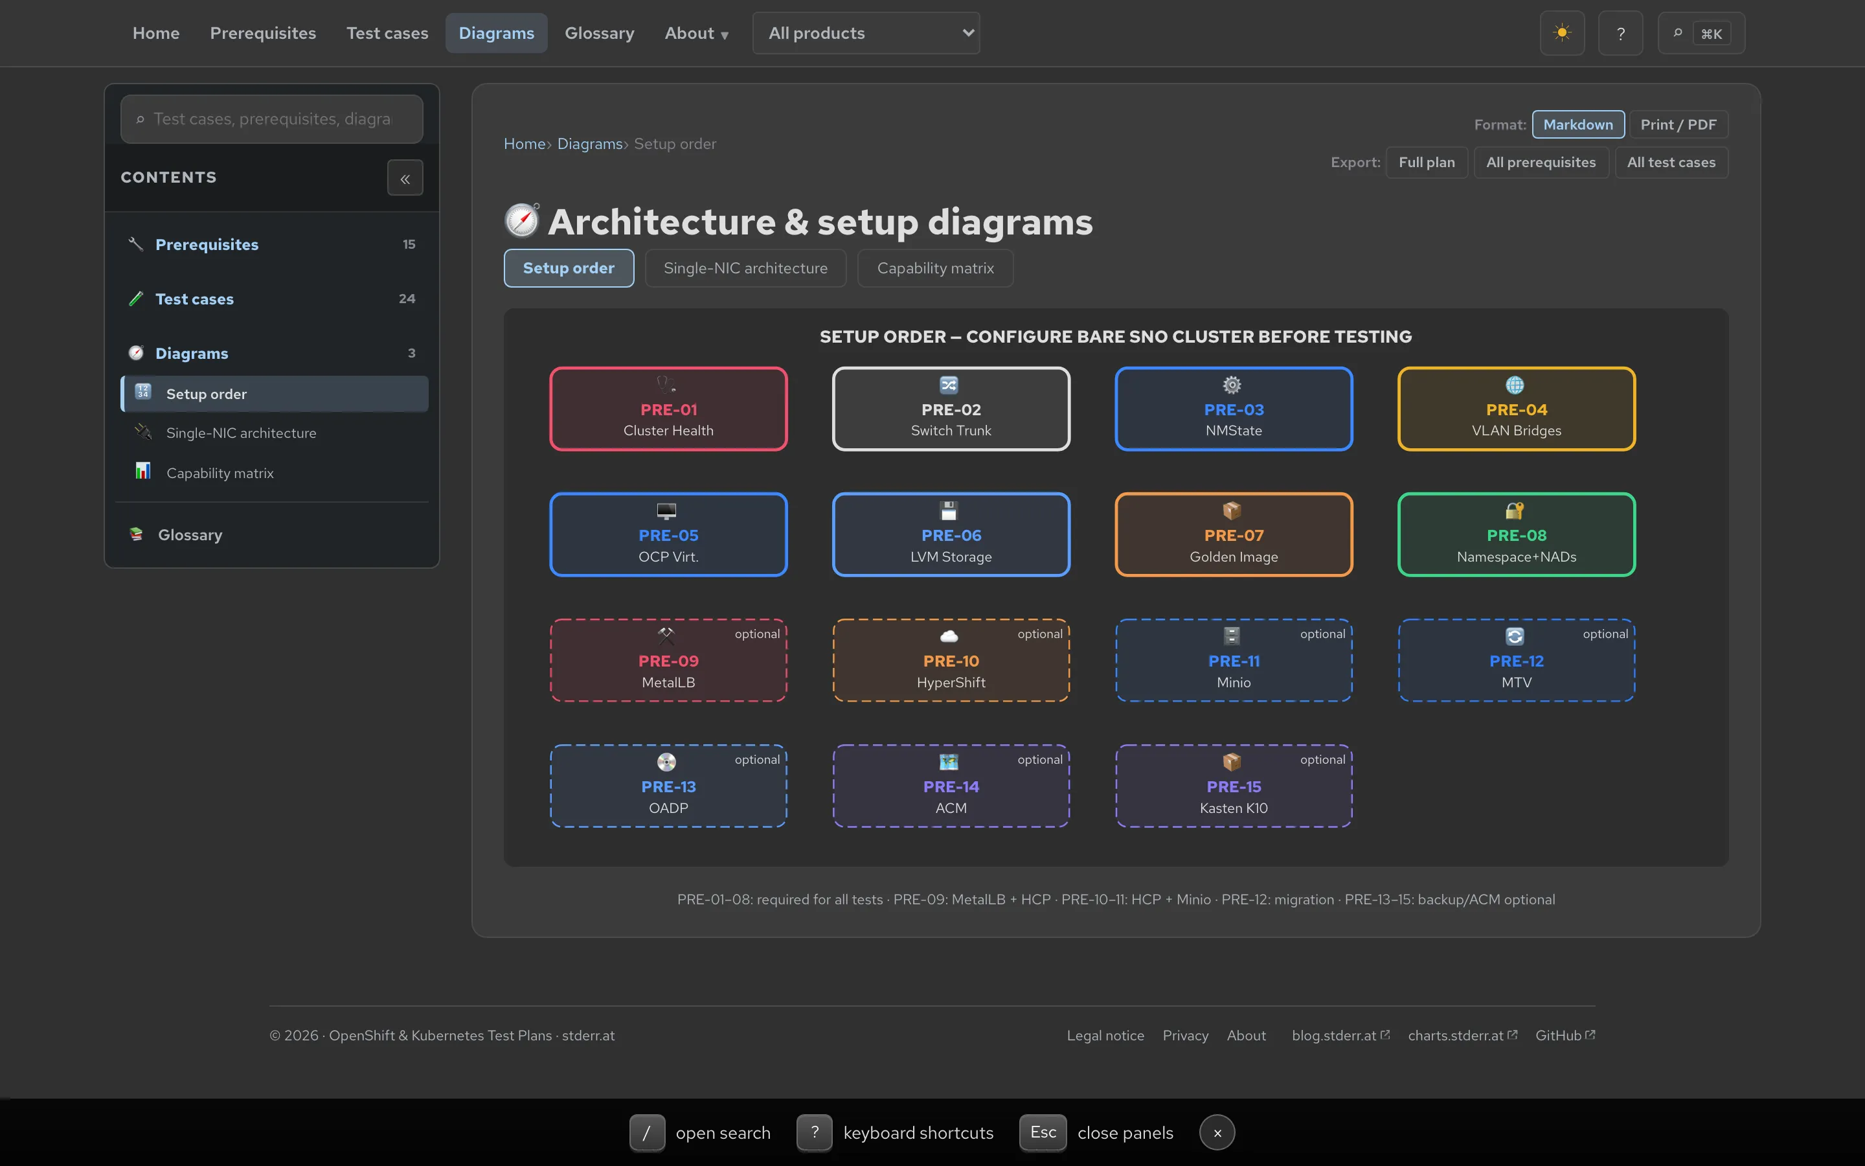Click the sync arrows icon in PRE-12 card
This screenshot has width=1865, height=1166.
tap(1515, 636)
